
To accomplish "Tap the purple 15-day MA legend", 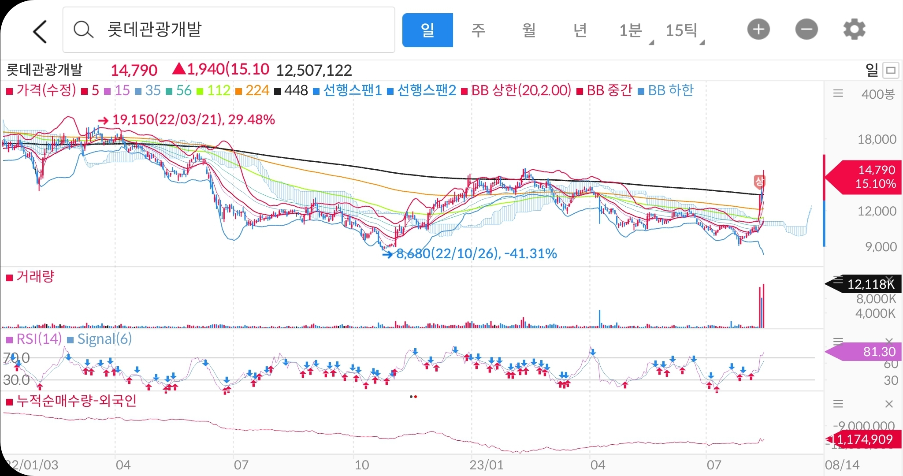I will point(117,90).
